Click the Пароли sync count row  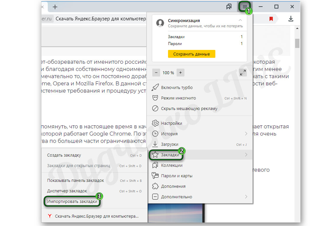coord(205,44)
